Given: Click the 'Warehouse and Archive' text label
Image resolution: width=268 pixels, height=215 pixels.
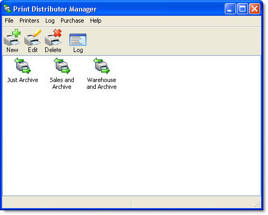Looking at the screenshot, I should point(102,84).
